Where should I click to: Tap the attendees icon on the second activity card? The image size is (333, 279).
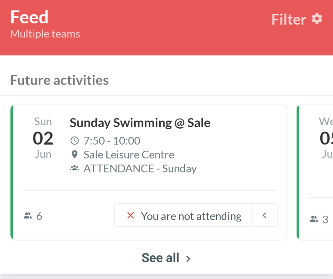click(x=314, y=219)
